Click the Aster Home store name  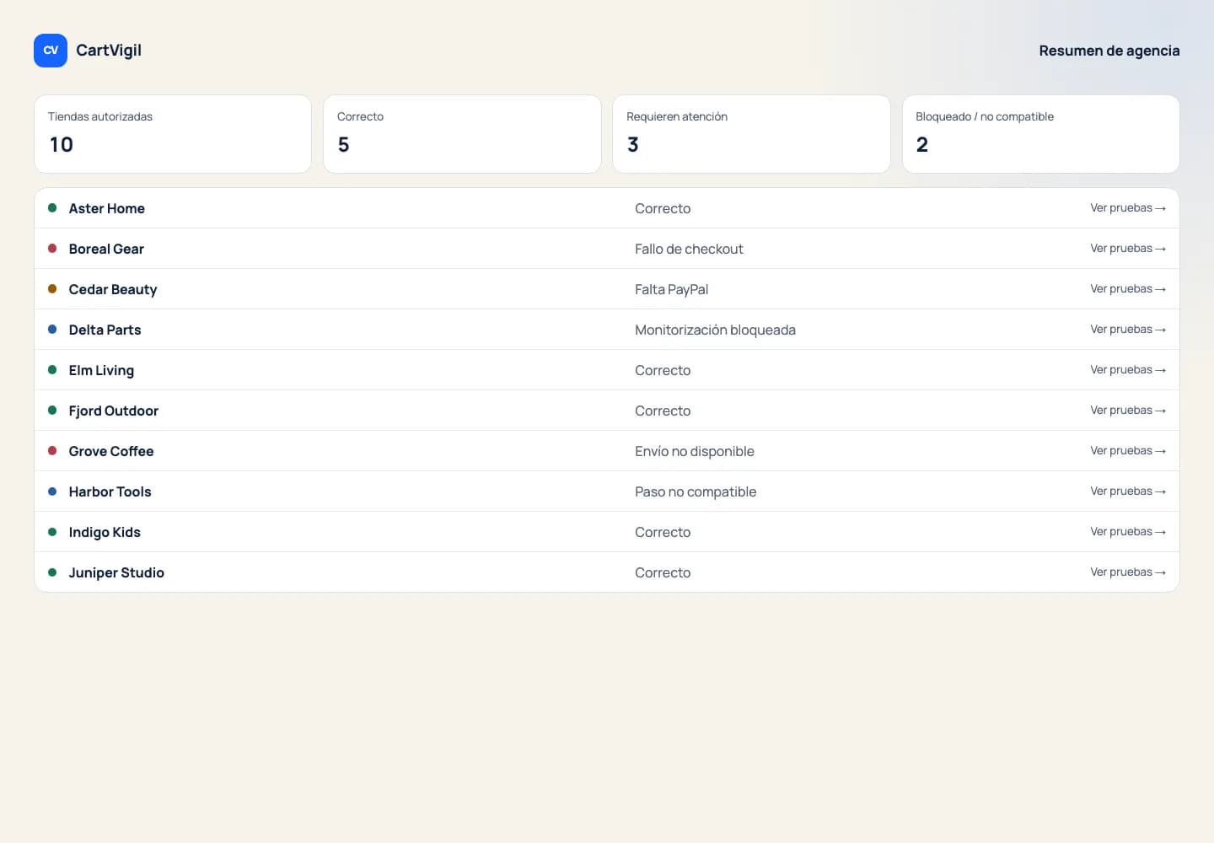[106, 208]
